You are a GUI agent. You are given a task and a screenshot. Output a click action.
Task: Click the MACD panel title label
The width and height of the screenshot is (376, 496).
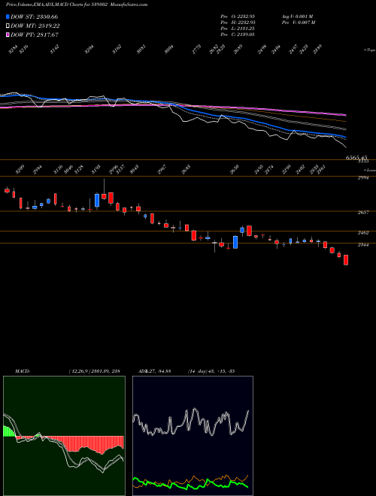point(23,371)
